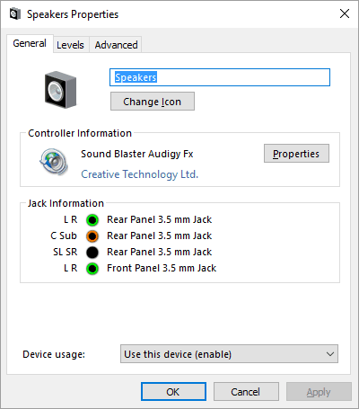Switch to the Advanced tab
This screenshot has width=359, height=409.
[x=116, y=45]
